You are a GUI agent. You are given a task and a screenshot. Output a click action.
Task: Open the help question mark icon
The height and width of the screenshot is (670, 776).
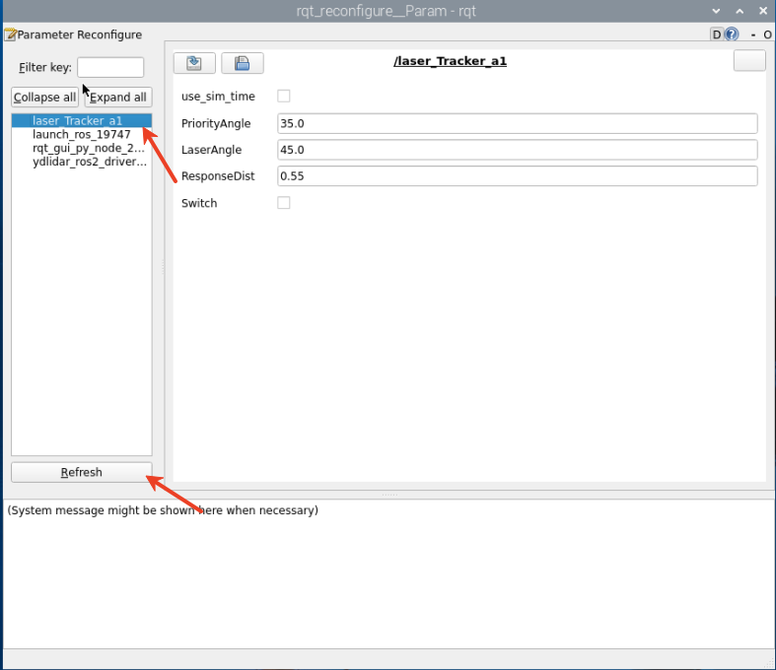tap(732, 34)
